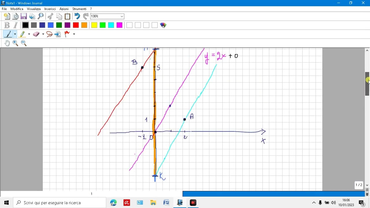Undo the last stroke
The height and width of the screenshot is (208, 370).
coord(77,16)
